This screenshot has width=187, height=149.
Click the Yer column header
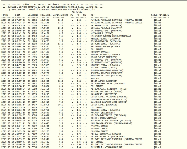point(93,14)
